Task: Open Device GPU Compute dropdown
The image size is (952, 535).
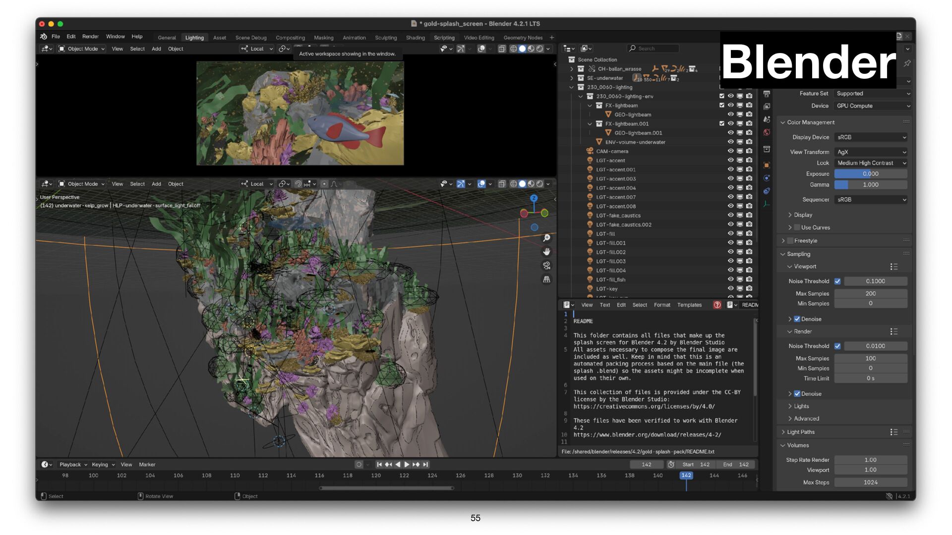Action: pos(873,106)
